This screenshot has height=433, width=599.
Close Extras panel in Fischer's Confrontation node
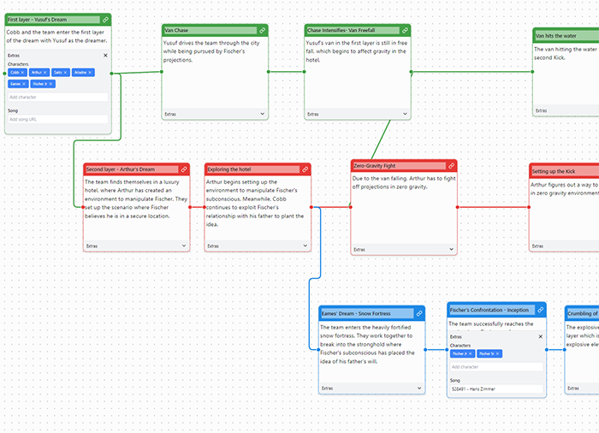point(540,336)
